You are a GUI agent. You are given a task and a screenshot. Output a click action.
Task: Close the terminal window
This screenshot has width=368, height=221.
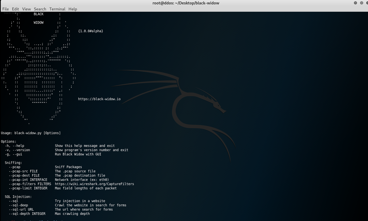tap(367, 3)
